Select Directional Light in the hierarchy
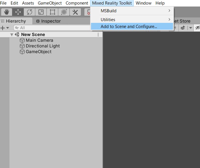This screenshot has height=168, width=200. pos(43,46)
